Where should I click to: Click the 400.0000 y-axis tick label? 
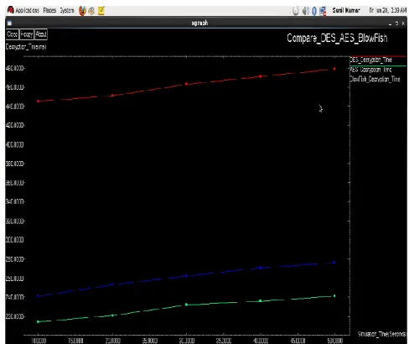[x=15, y=144]
